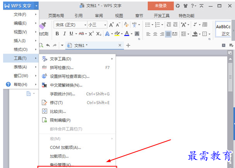235x168 pixels.
Task: Decrease font size with A- icon
Action: click(x=118, y=25)
